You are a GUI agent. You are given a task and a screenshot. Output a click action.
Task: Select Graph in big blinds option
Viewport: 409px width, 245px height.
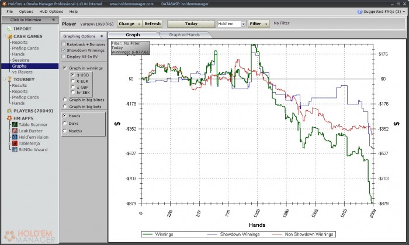coord(65,100)
